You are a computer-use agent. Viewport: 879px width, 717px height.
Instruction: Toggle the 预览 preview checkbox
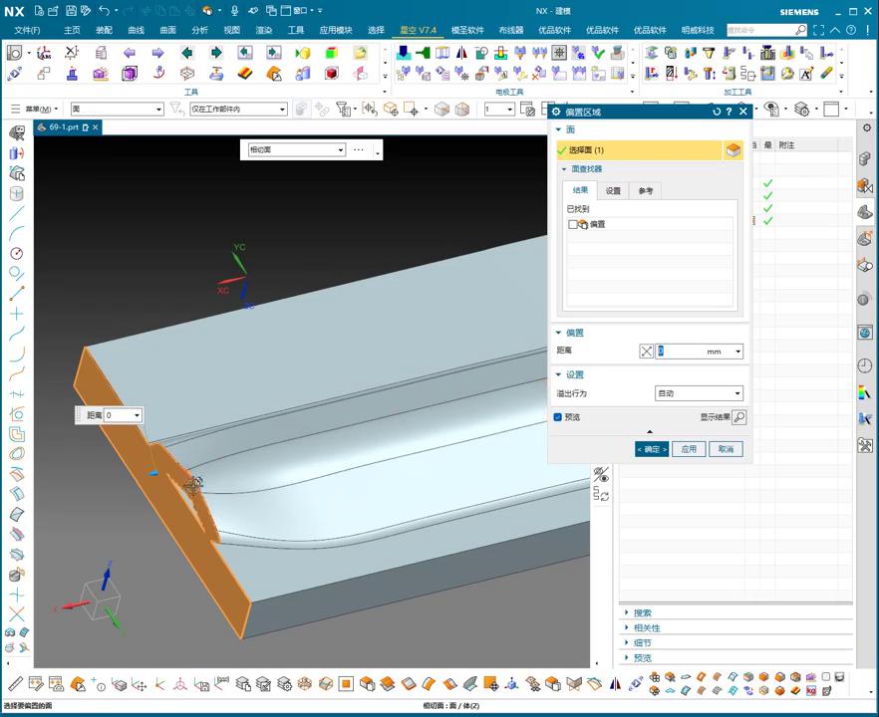[x=558, y=417]
